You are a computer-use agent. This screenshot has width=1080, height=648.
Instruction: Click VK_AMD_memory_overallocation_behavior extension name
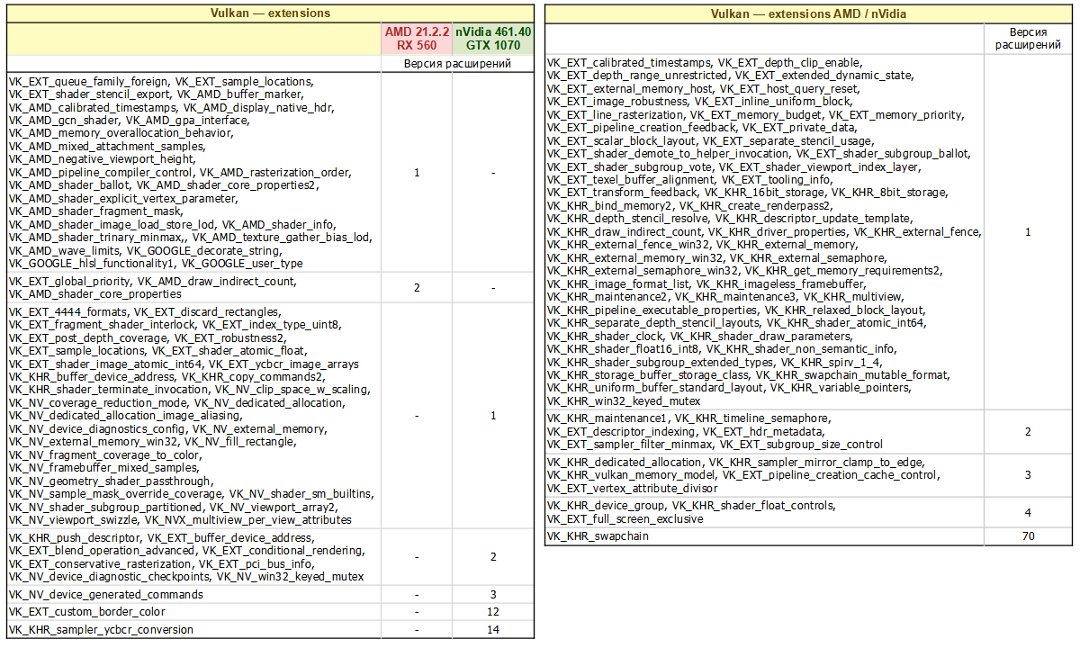[x=120, y=133]
